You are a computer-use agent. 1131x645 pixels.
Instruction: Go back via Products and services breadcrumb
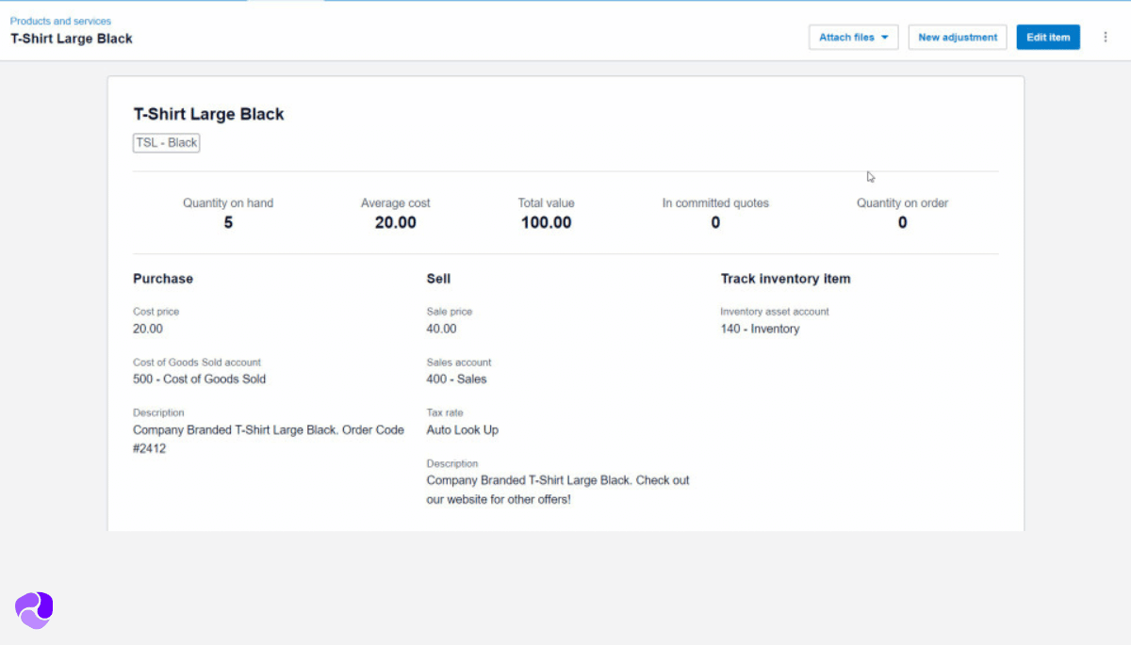(x=60, y=21)
